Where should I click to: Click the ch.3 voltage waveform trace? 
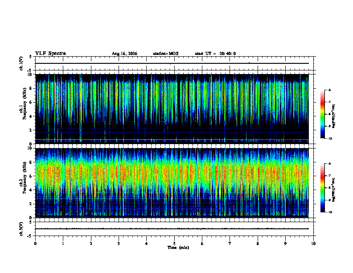172,229
